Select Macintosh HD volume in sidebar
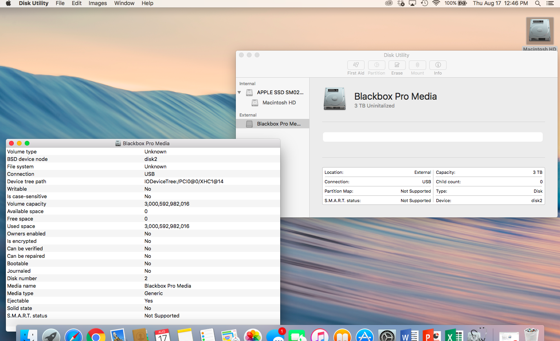 (273, 103)
